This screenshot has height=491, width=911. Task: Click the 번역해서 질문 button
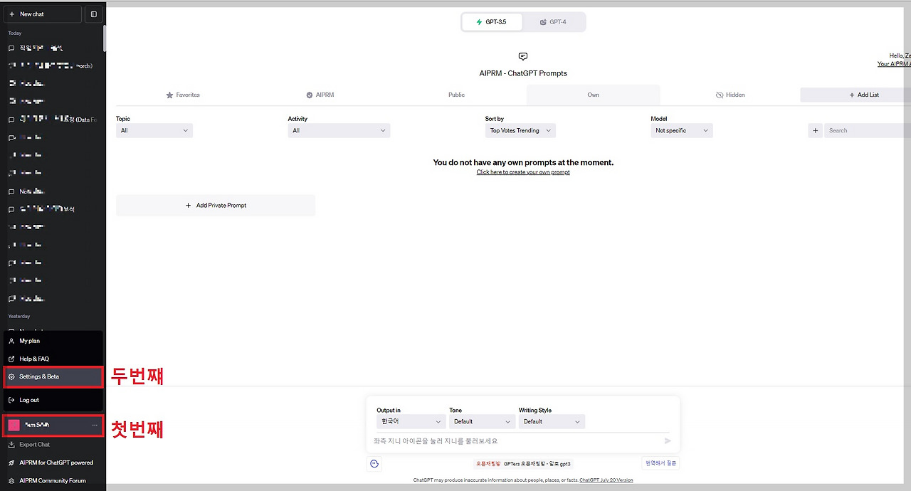point(661,464)
